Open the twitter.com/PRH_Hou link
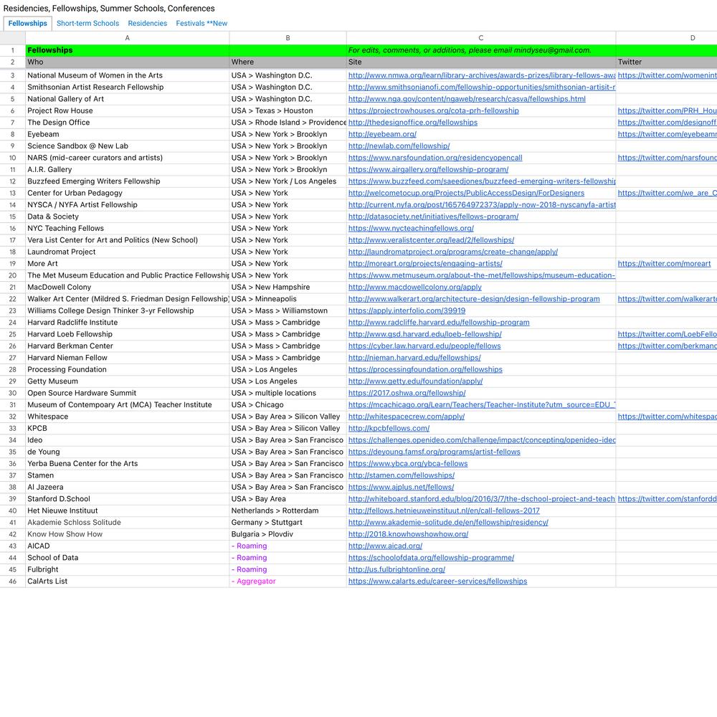 [667, 110]
